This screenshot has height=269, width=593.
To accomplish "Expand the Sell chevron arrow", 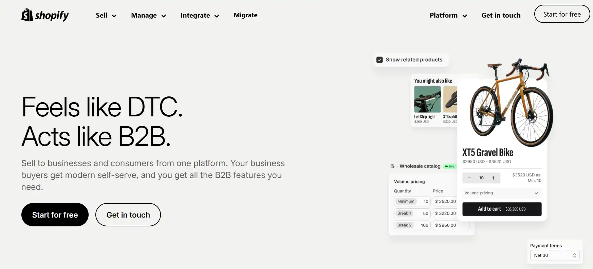I will click(x=114, y=16).
